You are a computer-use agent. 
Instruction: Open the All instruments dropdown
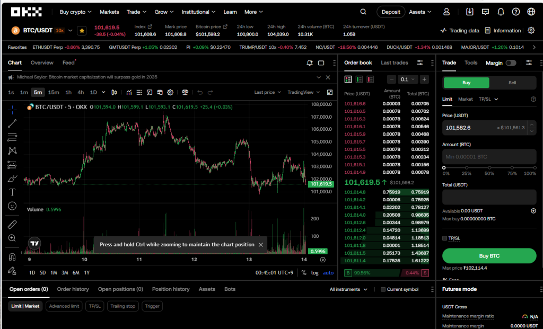point(348,289)
